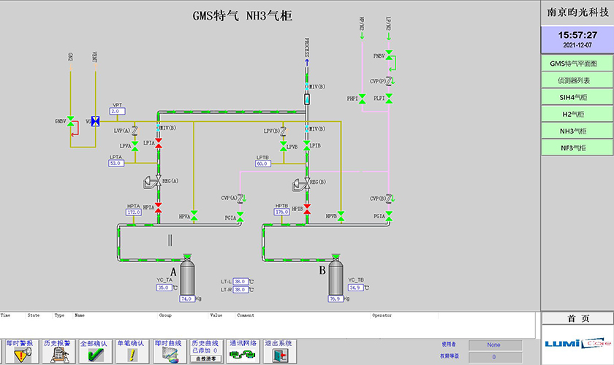Select gas cylinder B
Viewport: 614px width, 365px height.
(336, 276)
